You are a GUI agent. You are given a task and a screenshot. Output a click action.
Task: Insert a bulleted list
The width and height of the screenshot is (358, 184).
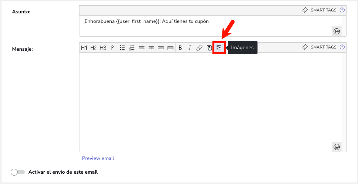point(122,48)
